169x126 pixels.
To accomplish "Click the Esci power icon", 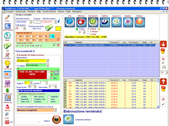I will pyautogui.click(x=7, y=122).
